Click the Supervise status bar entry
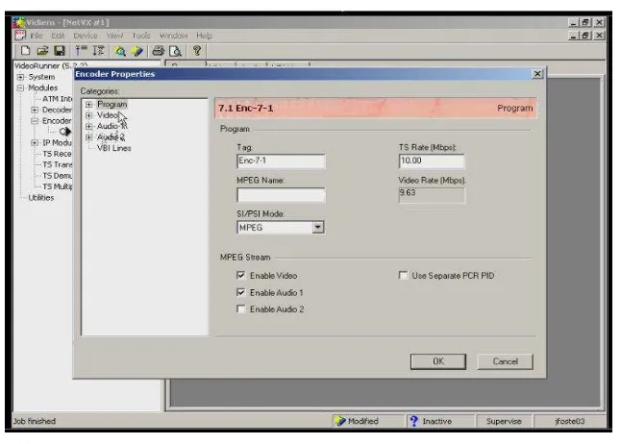This screenshot has width=621, height=444. (x=504, y=421)
